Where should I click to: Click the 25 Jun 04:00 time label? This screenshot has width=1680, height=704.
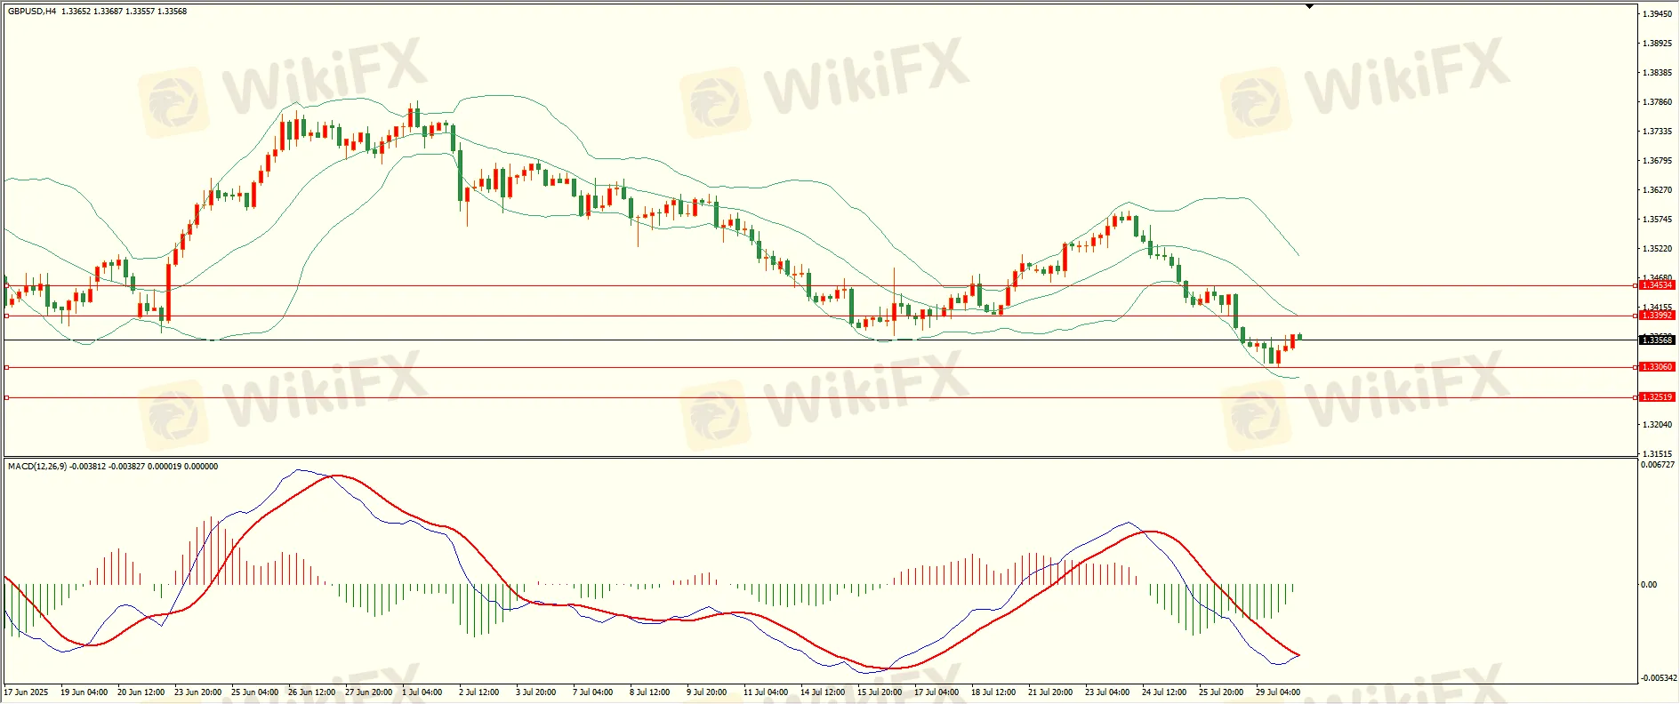pos(254,692)
